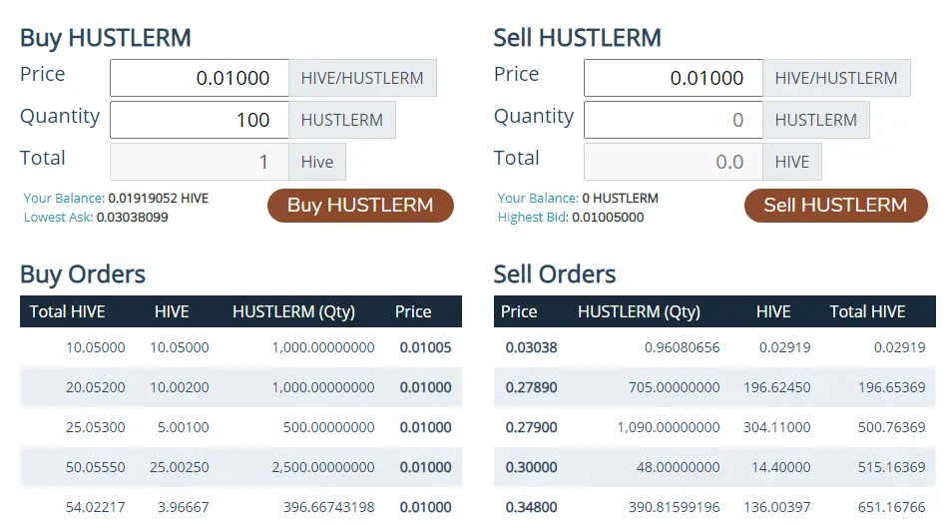Image resolution: width=950 pixels, height=524 pixels.
Task: Click the Price header in Sell Orders
Action: click(519, 311)
